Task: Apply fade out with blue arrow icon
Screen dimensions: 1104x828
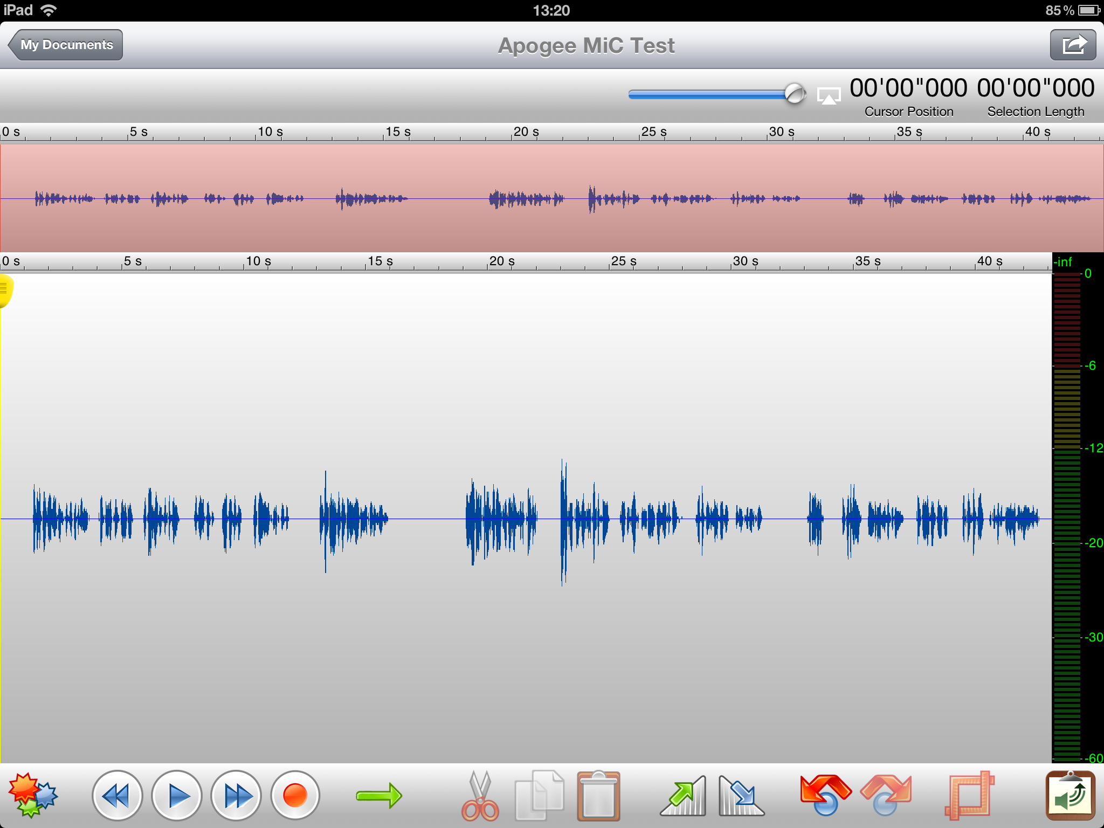Action: click(x=741, y=797)
